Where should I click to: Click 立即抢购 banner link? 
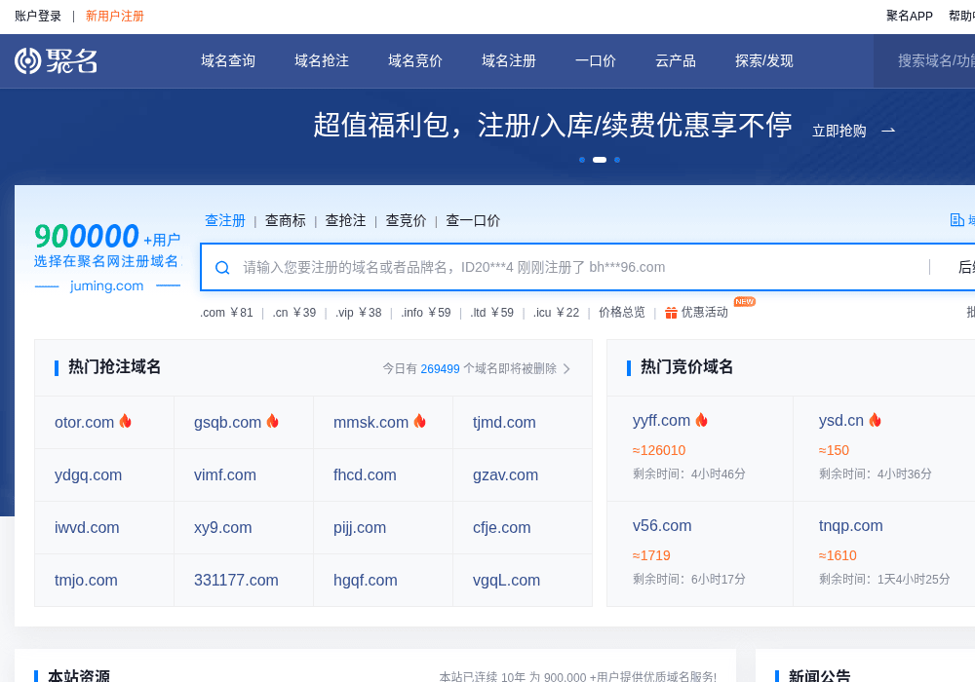[x=839, y=131]
